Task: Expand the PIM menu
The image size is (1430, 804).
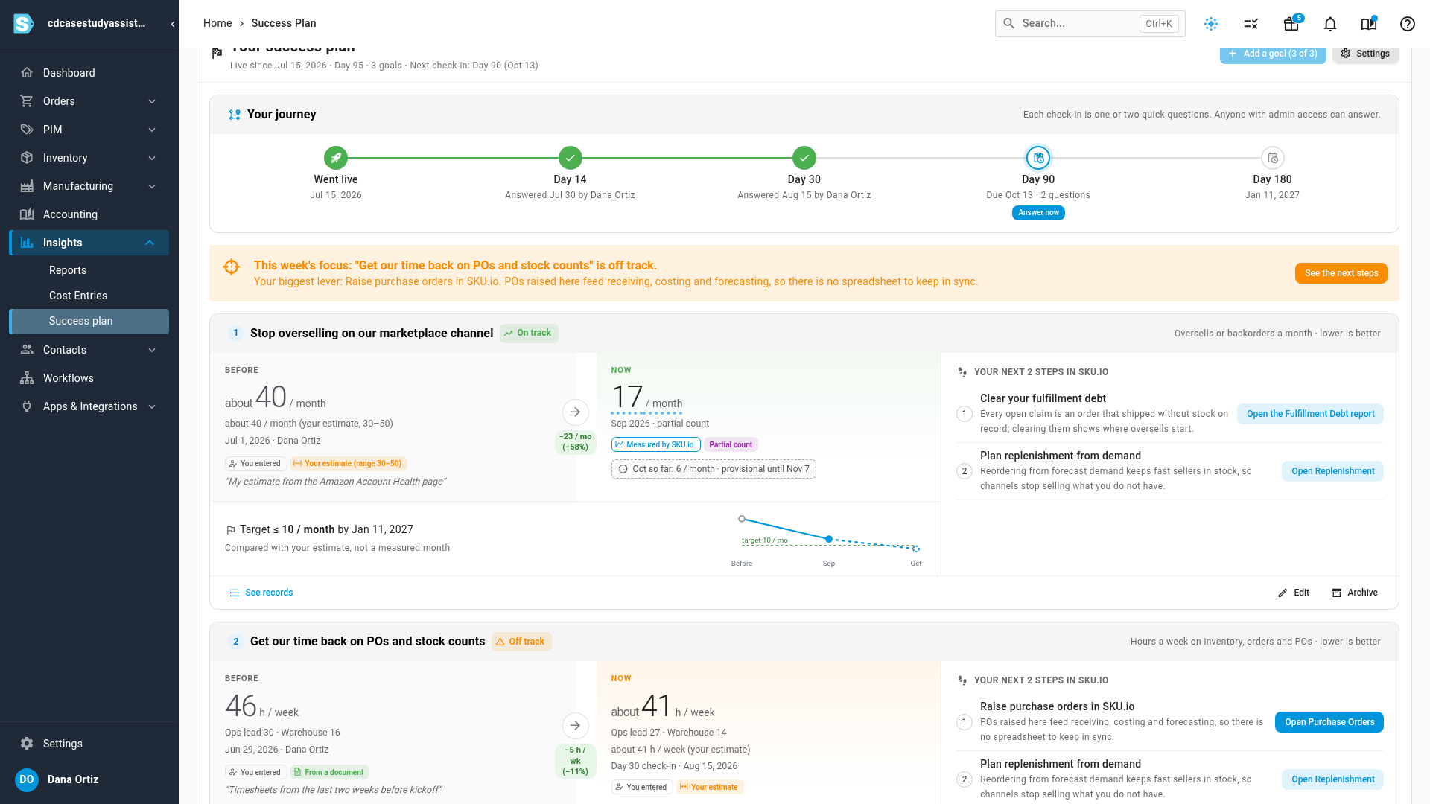Action: 89,130
